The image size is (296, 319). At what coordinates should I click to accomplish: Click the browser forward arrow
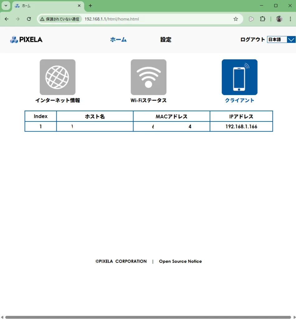(18, 19)
